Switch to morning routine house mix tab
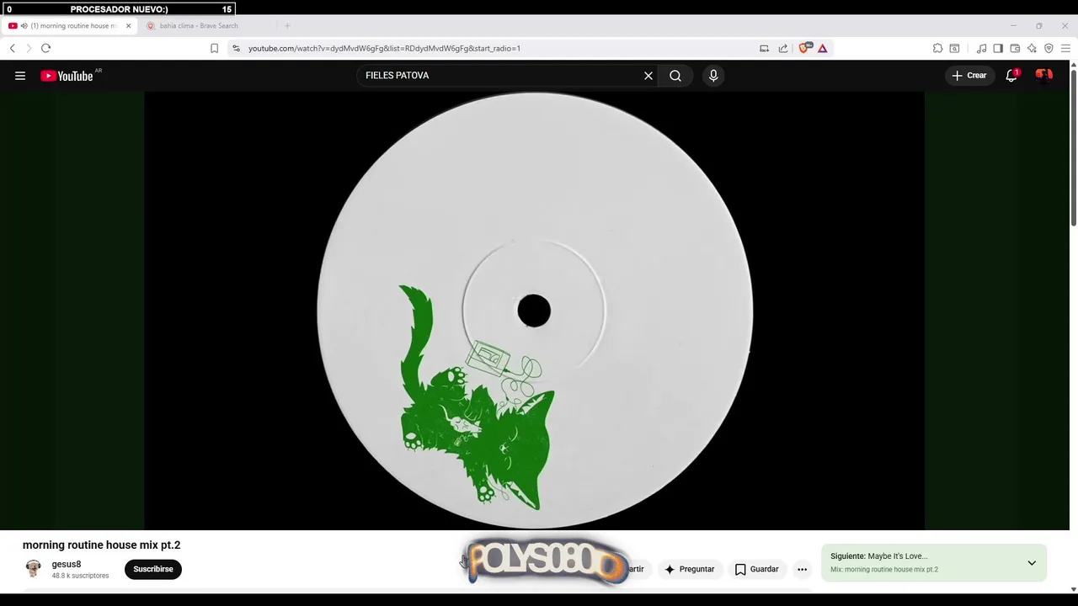The height and width of the screenshot is (606, 1078). pyautogui.click(x=74, y=26)
